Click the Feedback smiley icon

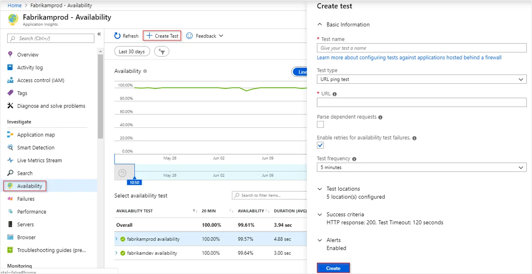click(x=190, y=36)
